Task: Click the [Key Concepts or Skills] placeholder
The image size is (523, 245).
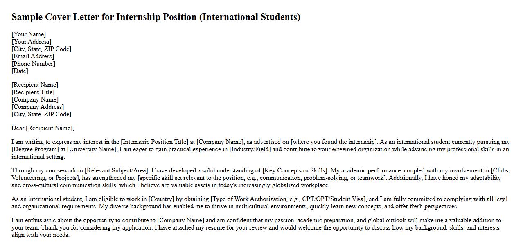Action: [295, 170]
